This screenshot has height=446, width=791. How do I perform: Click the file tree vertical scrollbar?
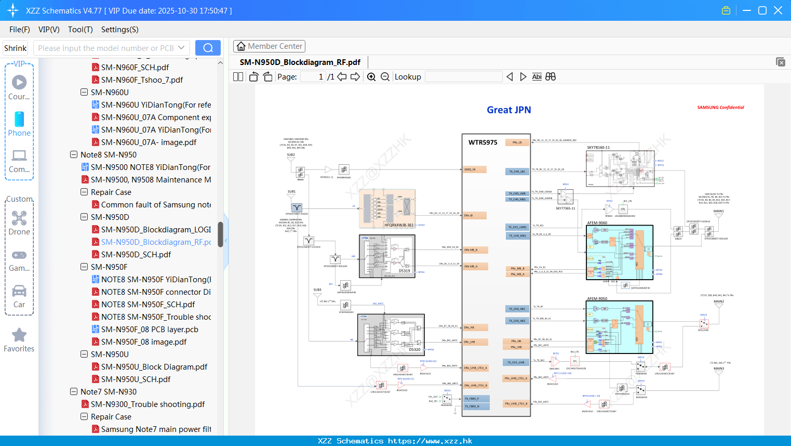tap(220, 234)
